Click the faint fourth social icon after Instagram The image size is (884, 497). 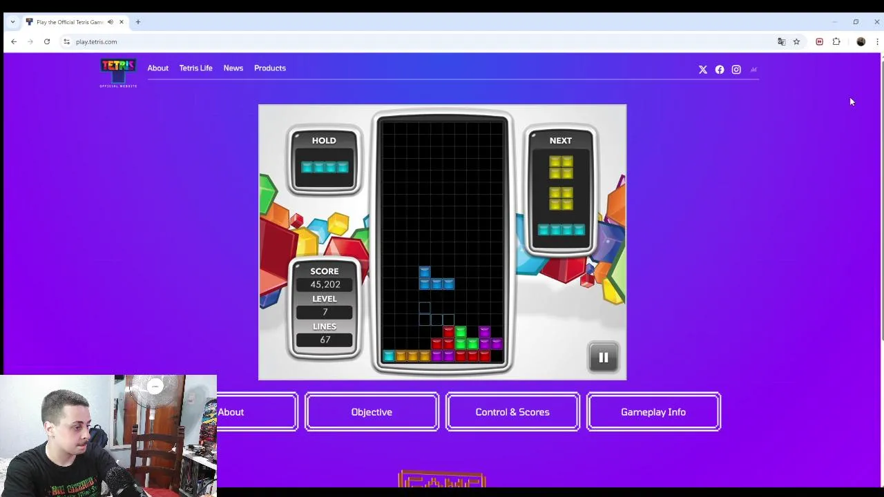click(753, 70)
